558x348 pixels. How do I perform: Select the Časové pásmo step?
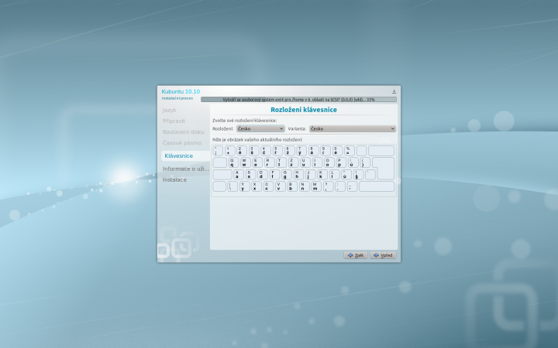point(182,143)
